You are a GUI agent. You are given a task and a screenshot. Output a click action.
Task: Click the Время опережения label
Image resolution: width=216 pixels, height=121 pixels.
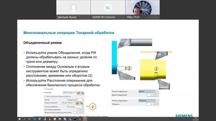click(x=119, y=95)
